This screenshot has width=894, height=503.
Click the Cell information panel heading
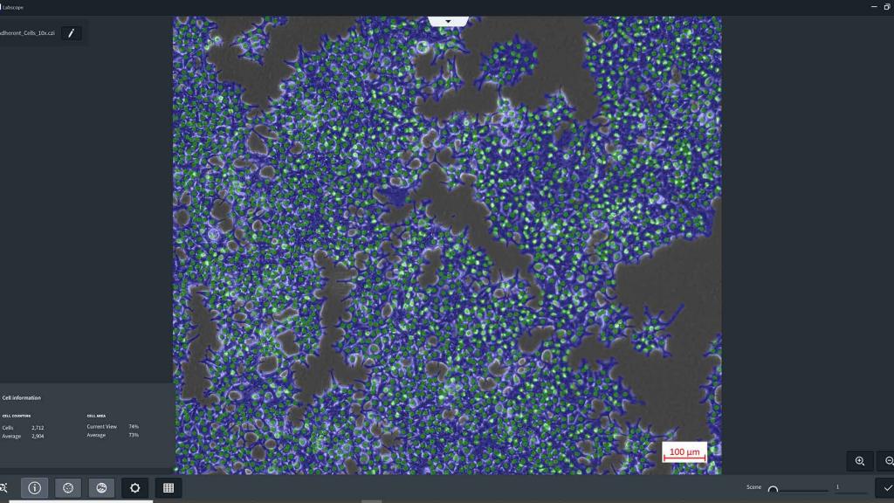click(x=22, y=397)
